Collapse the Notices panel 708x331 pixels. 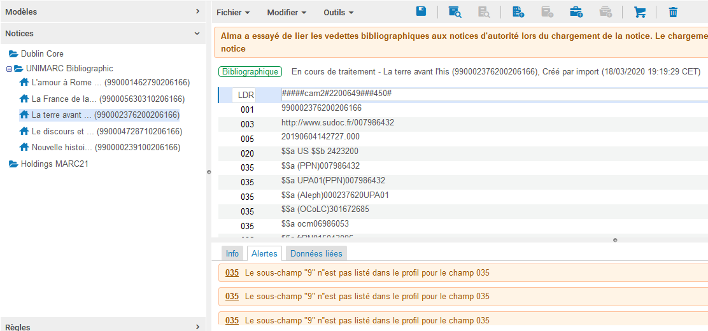[x=197, y=33]
